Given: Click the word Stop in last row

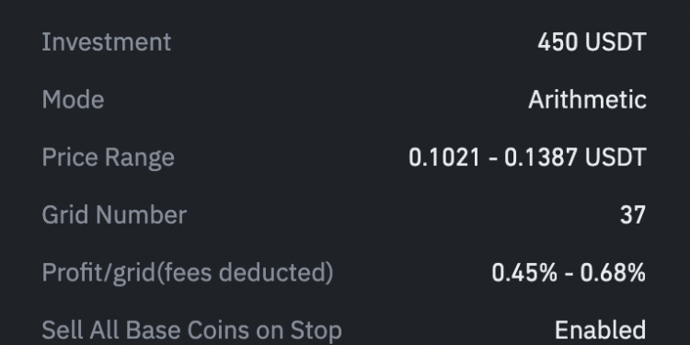Looking at the screenshot, I should [x=316, y=330].
